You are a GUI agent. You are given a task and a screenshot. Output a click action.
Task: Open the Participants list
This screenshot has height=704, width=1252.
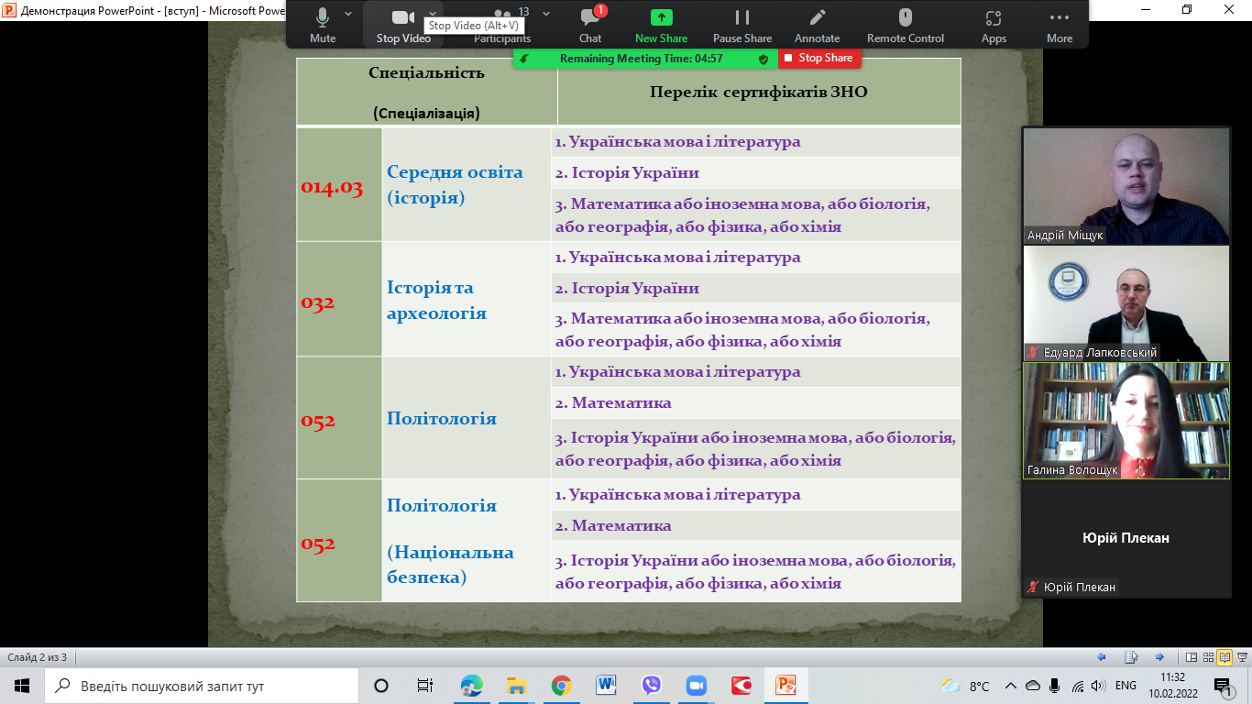(502, 24)
